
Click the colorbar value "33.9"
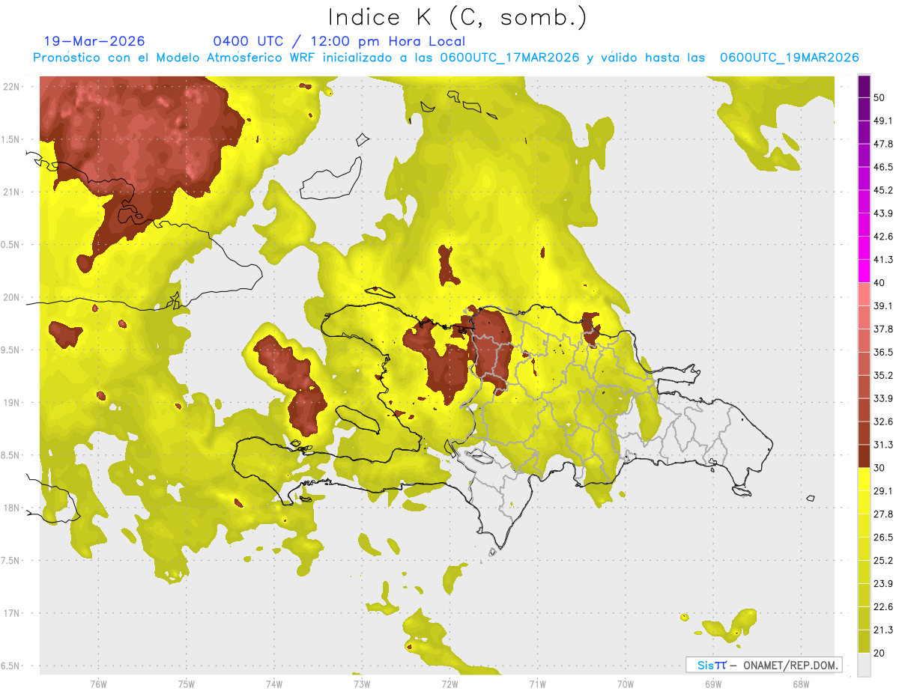point(883,398)
